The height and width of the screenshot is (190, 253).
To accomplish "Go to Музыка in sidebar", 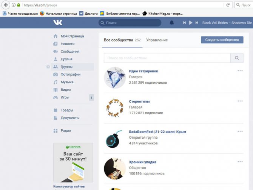I will [x=67, y=82].
